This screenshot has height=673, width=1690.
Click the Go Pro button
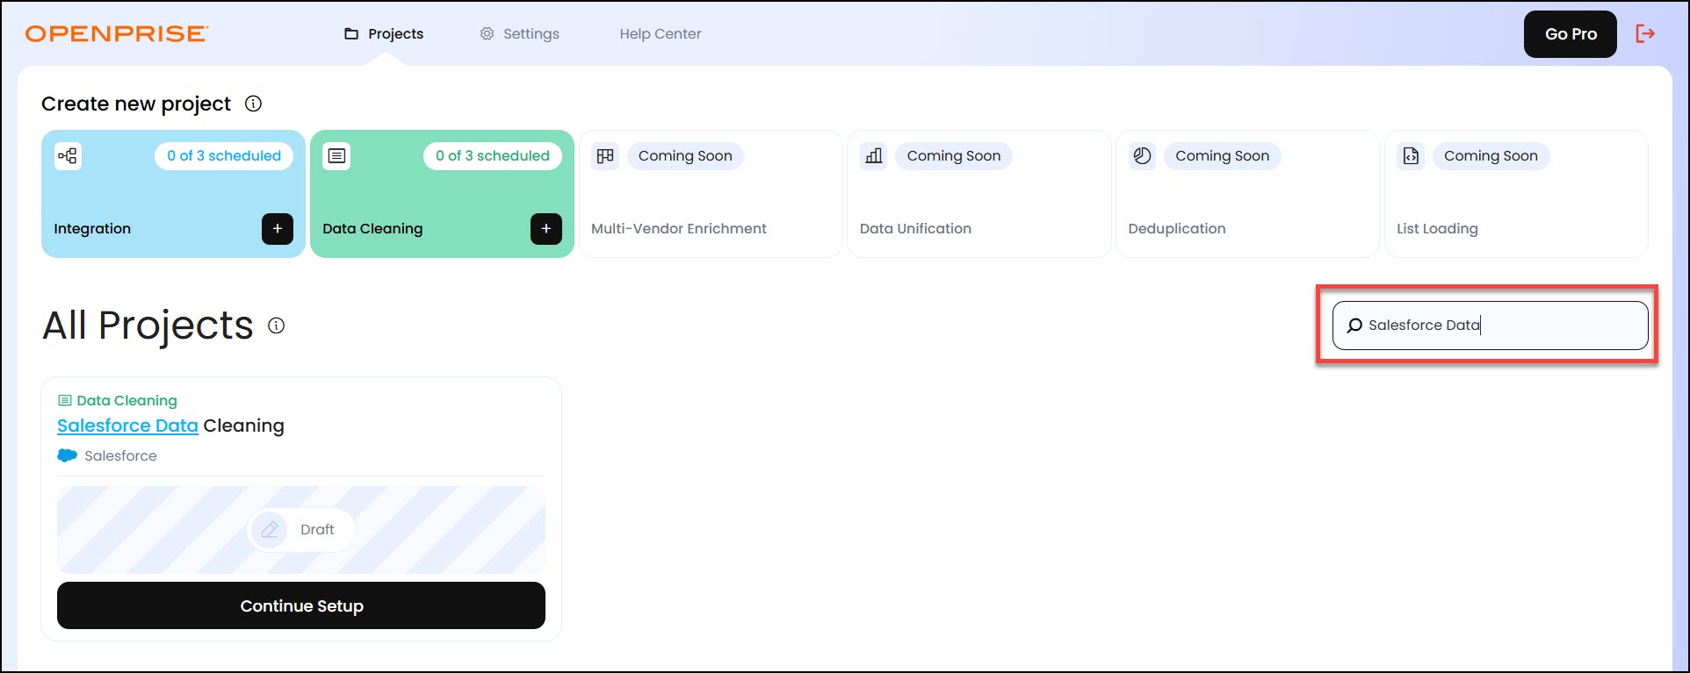(1571, 34)
